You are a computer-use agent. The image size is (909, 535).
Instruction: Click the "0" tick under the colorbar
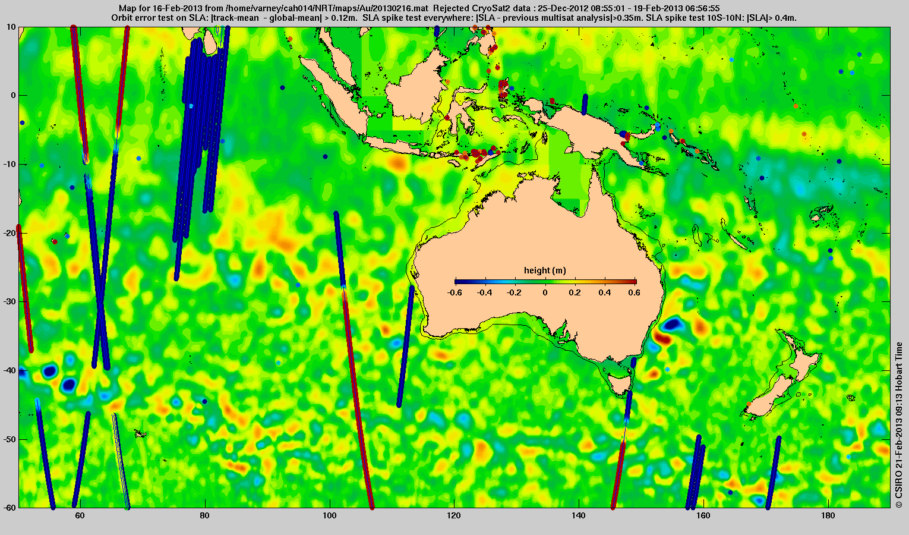pyautogui.click(x=545, y=292)
